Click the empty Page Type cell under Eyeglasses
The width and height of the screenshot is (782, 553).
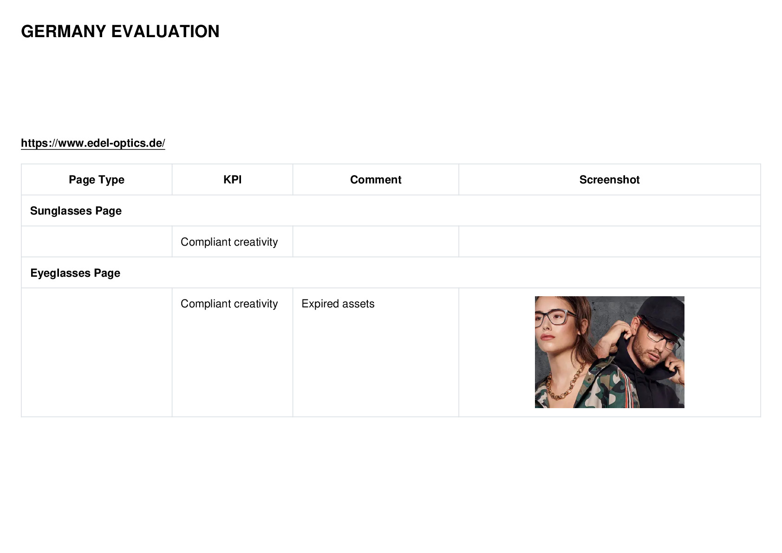coord(97,352)
